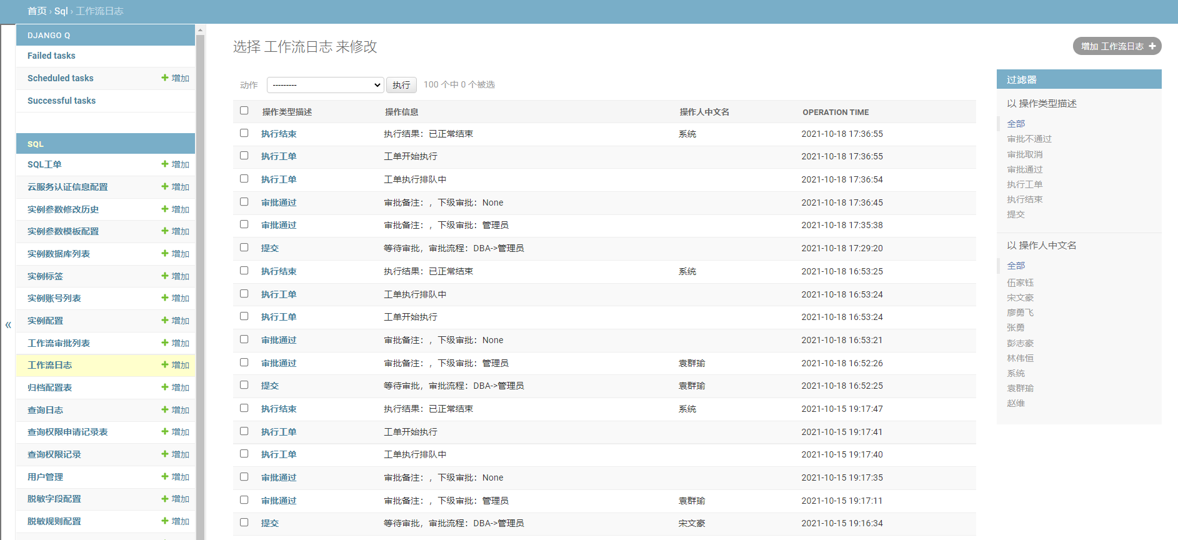Select checkbox for 17:29:20 提交 row
The image size is (1178, 540).
pos(244,247)
